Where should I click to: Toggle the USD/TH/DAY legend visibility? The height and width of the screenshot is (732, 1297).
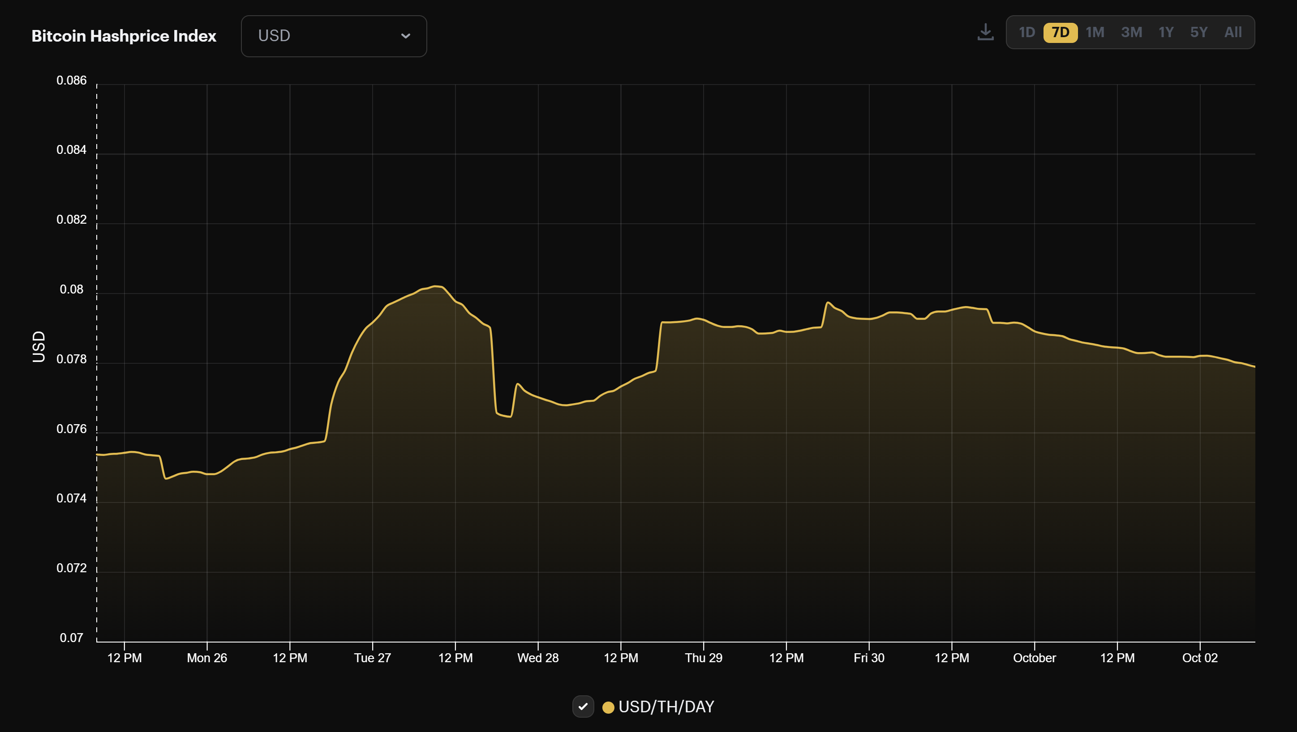point(583,706)
